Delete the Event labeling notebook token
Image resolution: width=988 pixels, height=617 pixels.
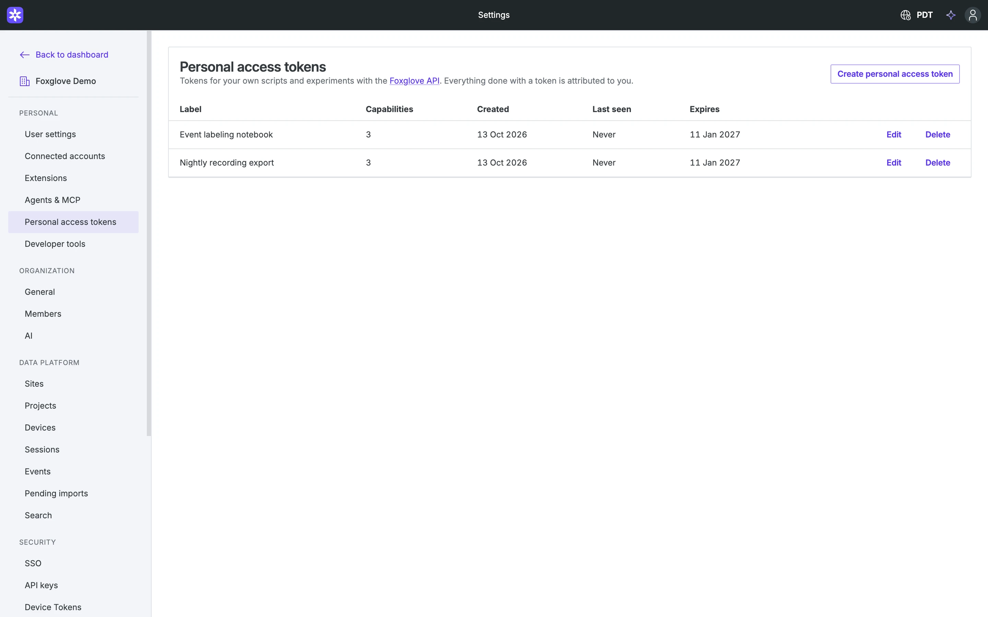(937, 135)
